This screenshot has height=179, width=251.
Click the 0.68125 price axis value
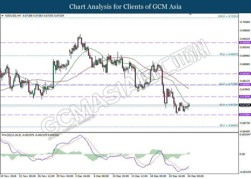pos(245,81)
